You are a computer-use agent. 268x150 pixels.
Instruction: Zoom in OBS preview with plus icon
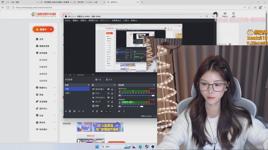click(74, 75)
